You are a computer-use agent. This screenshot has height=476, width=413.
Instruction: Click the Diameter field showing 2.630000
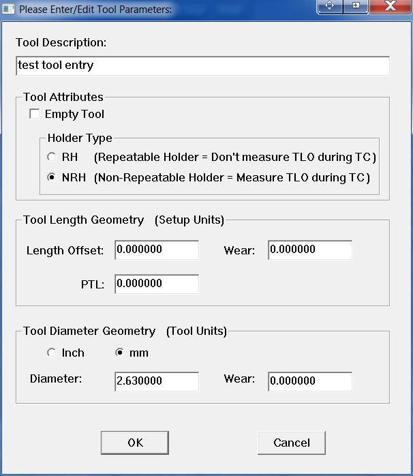pyautogui.click(x=157, y=381)
